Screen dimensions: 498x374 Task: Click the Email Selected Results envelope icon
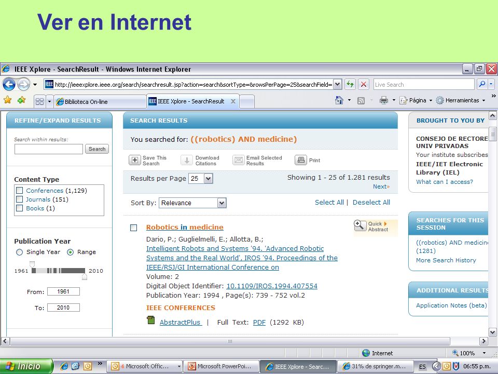pyautogui.click(x=238, y=160)
